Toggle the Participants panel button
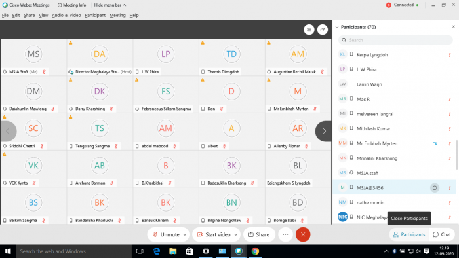This screenshot has width=459, height=258. 409,234
